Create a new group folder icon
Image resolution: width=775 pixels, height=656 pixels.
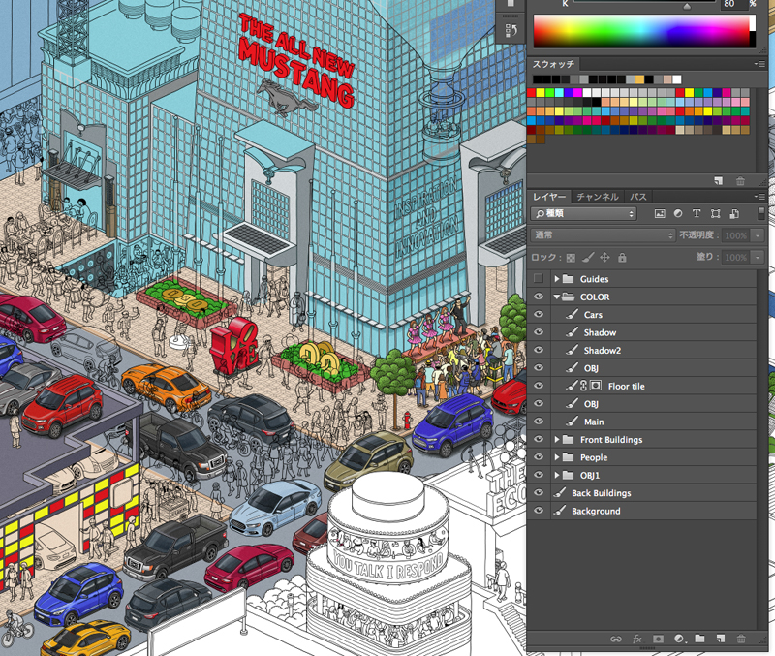(699, 639)
